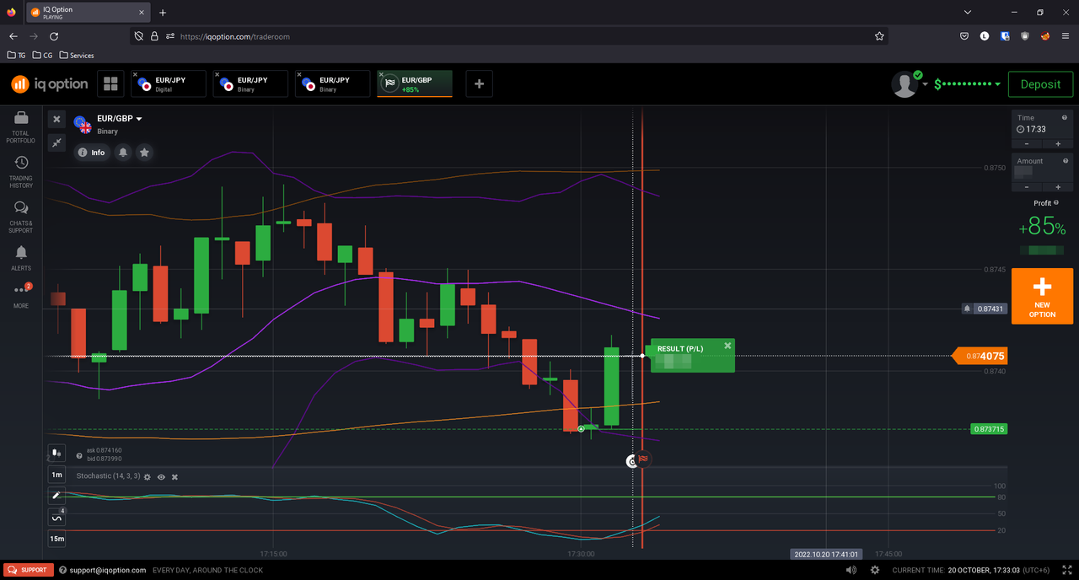Click the support@iqoption.com link
The width and height of the screenshot is (1079, 580).
tap(107, 570)
